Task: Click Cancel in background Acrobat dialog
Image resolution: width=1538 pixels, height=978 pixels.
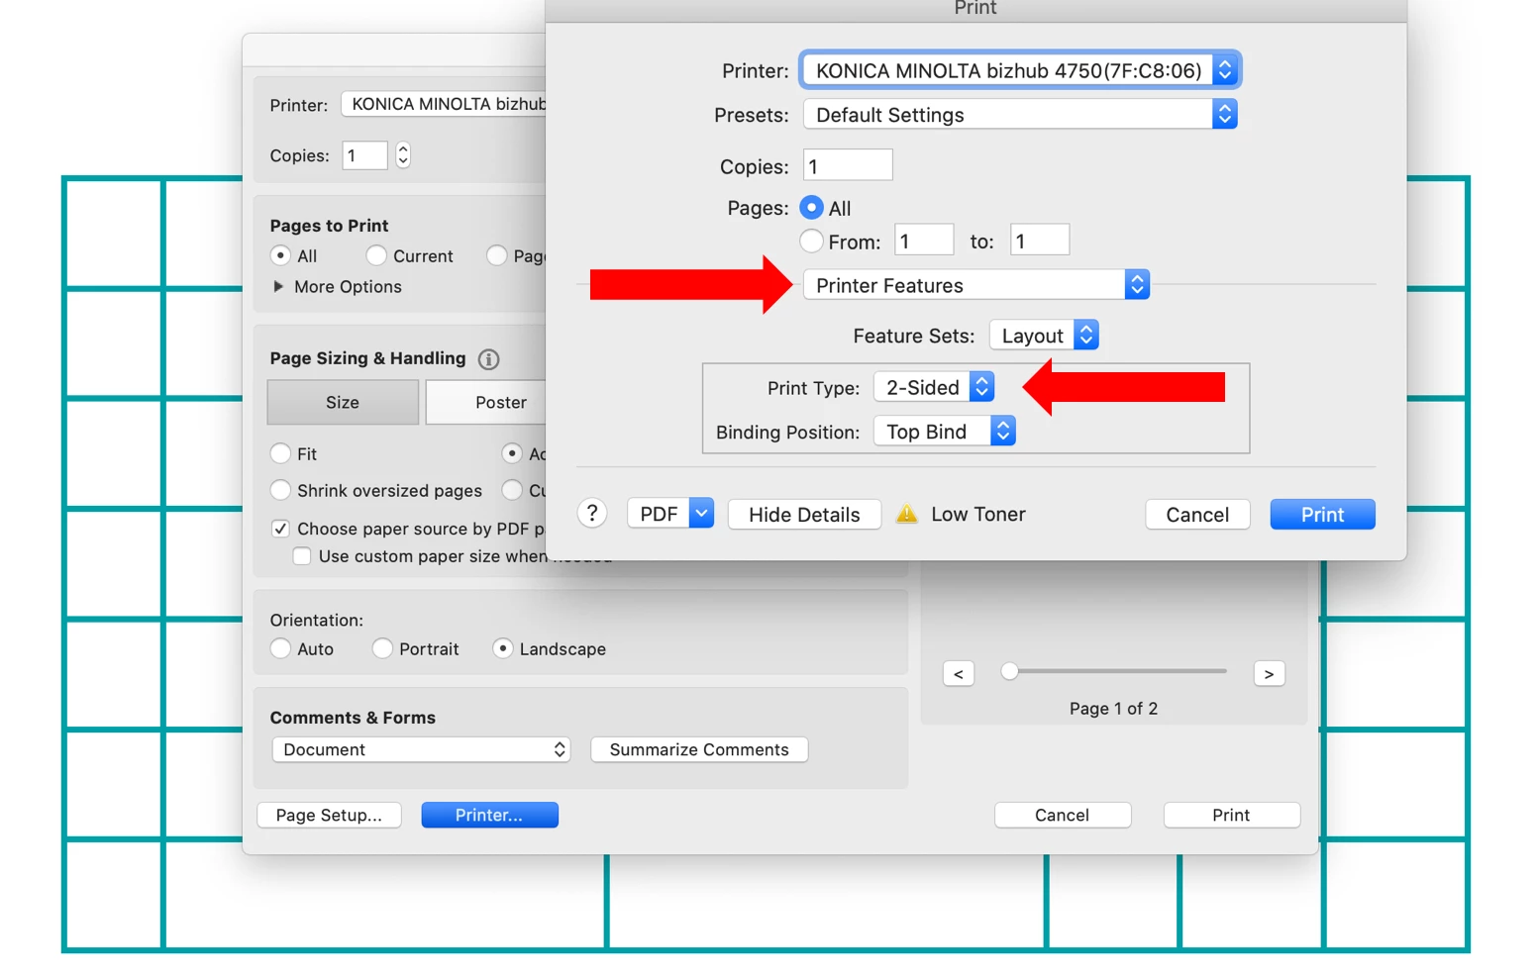Action: pyautogui.click(x=1062, y=815)
